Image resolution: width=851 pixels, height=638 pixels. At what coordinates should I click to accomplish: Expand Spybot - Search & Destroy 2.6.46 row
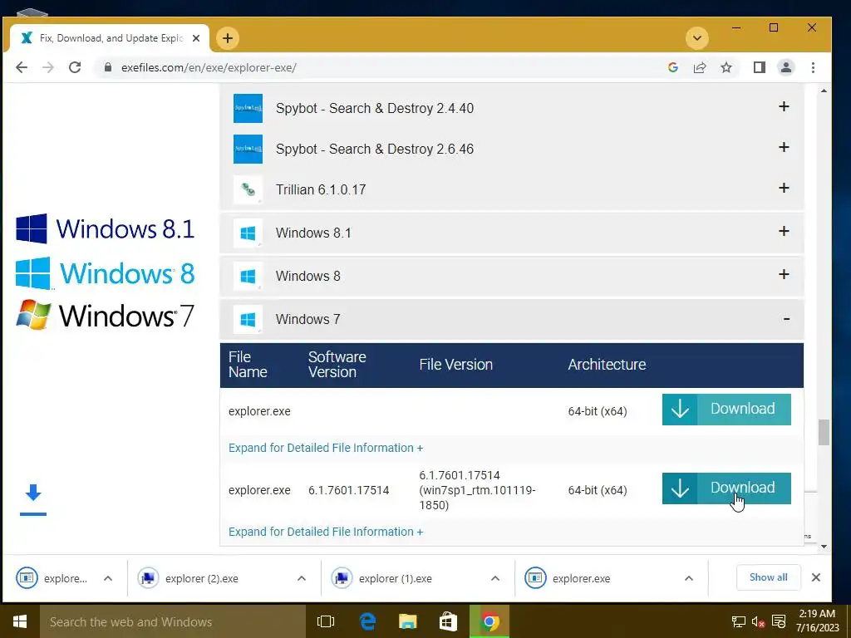784,147
